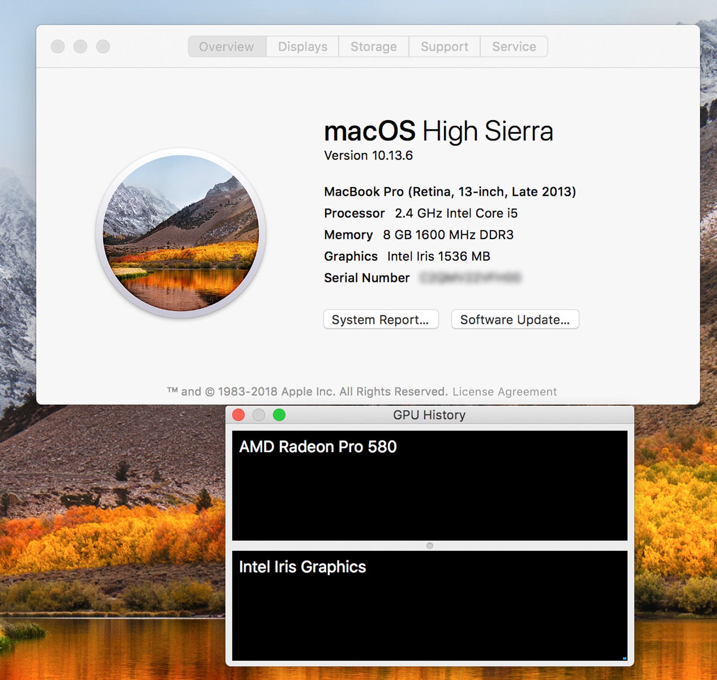Viewport: 717px width, 680px height.
Task: Zoom the GPU History window with green button
Action: [x=279, y=415]
